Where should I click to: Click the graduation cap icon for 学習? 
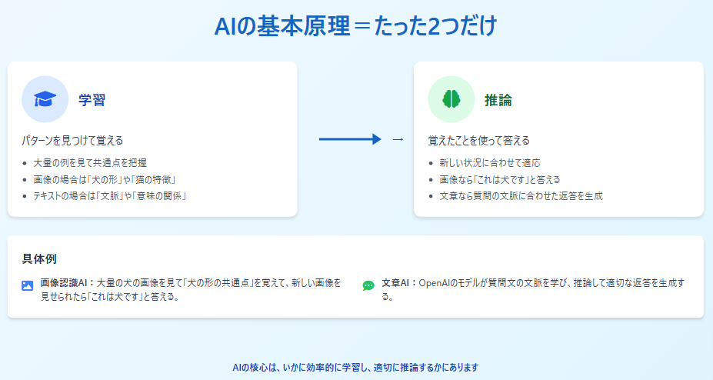point(45,99)
